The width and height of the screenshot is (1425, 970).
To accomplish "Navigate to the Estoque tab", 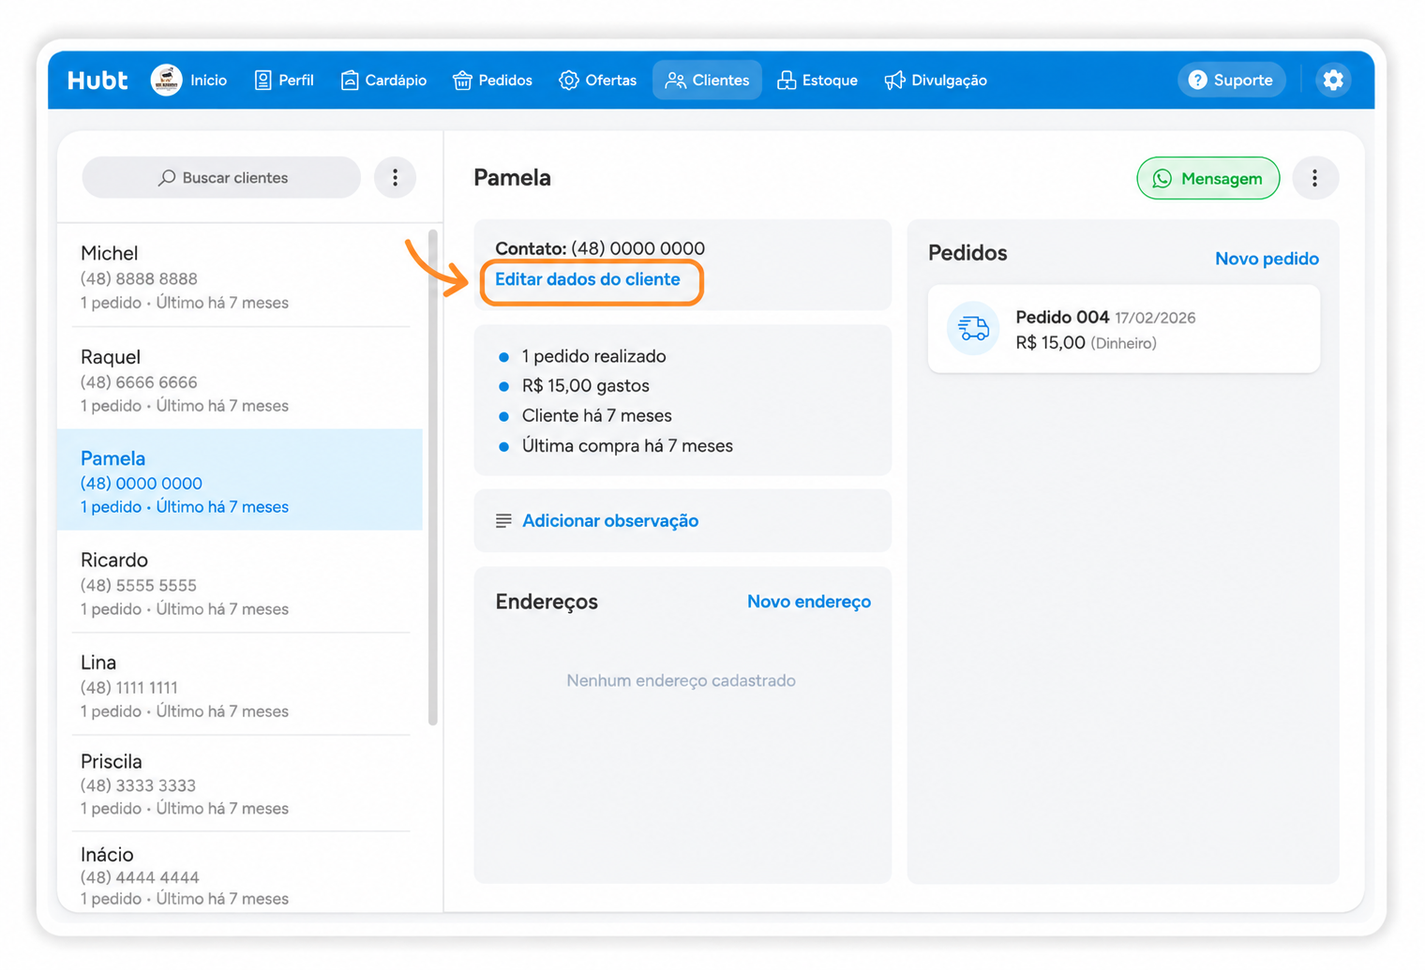I will point(817,81).
